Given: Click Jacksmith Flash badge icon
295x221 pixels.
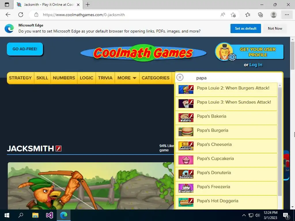Looking at the screenshot, I should click(58, 148).
